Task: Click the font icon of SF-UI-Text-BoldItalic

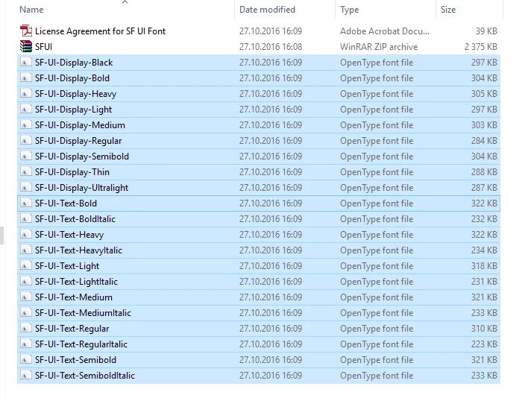Action: pyautogui.click(x=26, y=218)
